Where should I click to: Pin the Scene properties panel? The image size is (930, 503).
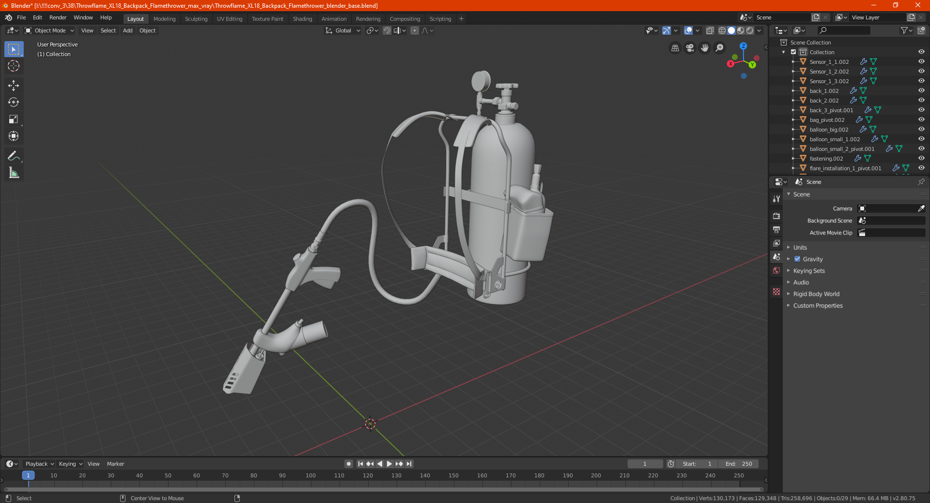[921, 182]
